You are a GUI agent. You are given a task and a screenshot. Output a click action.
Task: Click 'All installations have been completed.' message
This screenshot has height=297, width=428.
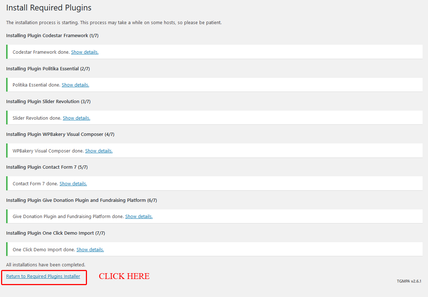pyautogui.click(x=45, y=265)
